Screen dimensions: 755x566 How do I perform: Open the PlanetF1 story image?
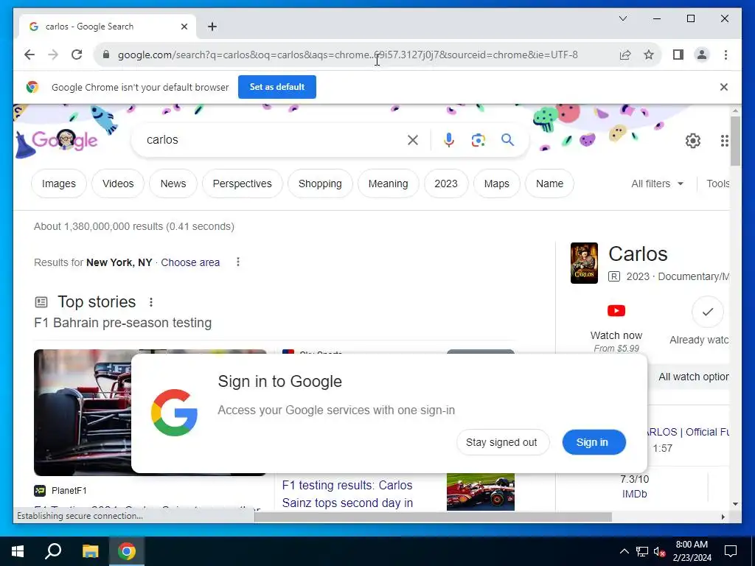click(x=83, y=413)
